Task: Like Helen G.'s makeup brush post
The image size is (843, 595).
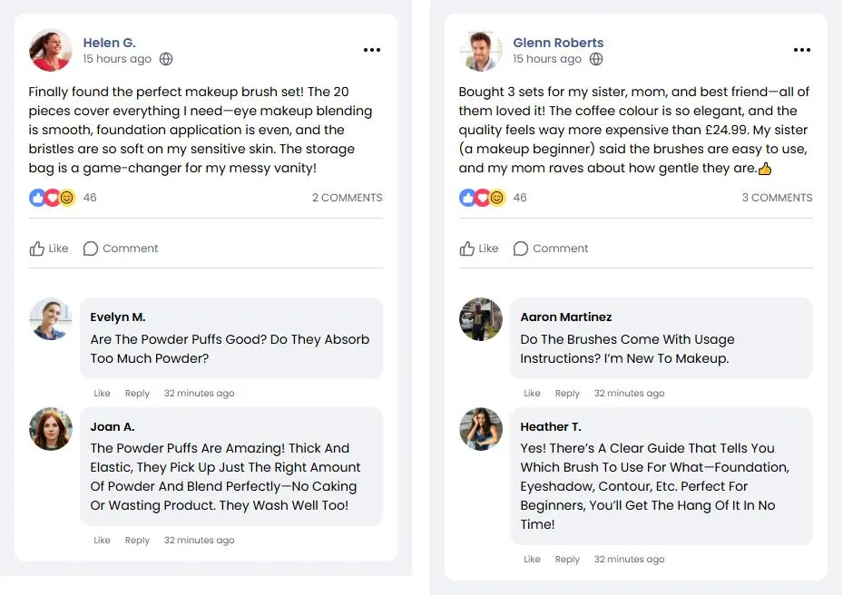Action: (49, 249)
